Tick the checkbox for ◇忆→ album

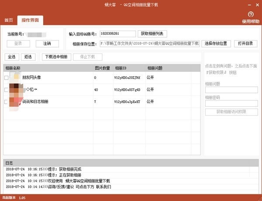(x=7, y=90)
